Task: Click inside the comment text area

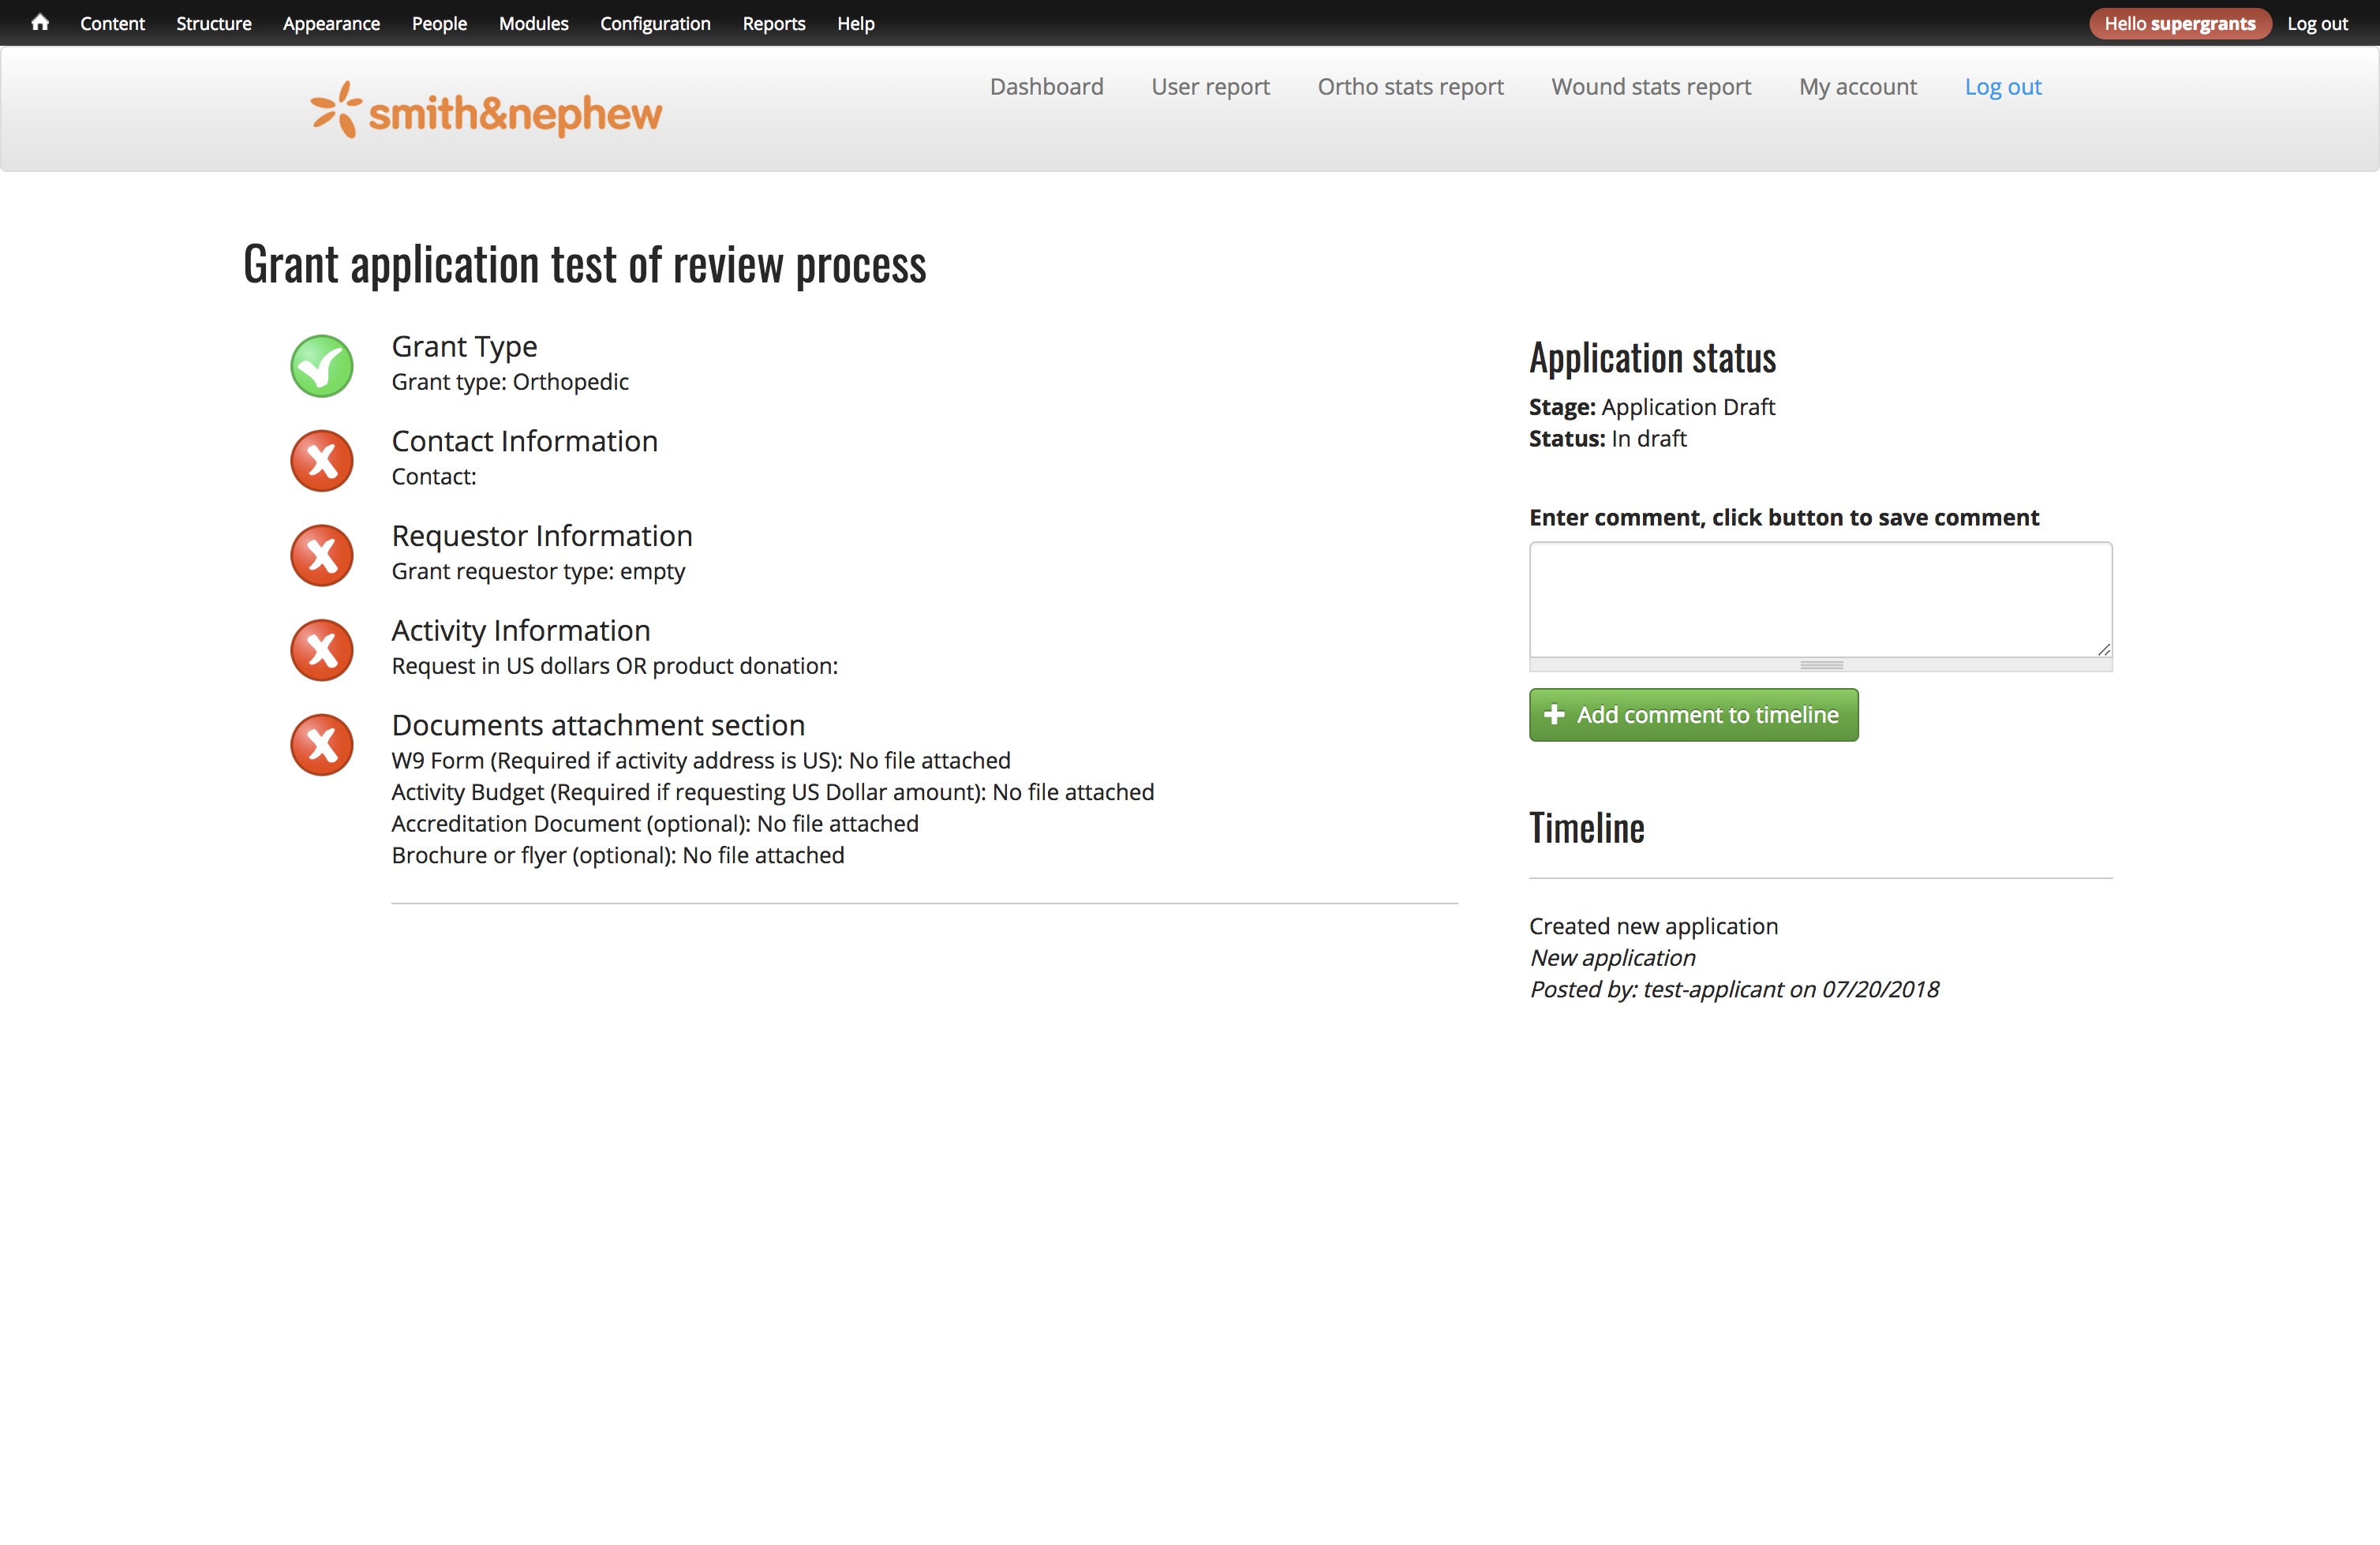Action: [x=1819, y=599]
